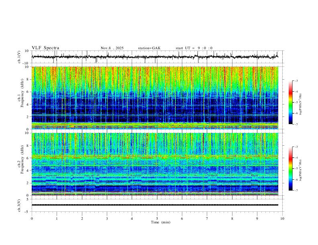318x245 pixels.
Task: Click time axis tick label "4"
Action: pyautogui.click(x=132, y=219)
